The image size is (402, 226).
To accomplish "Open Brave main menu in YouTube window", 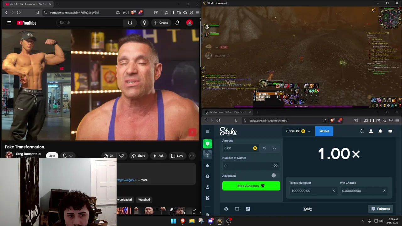I will [198, 13].
